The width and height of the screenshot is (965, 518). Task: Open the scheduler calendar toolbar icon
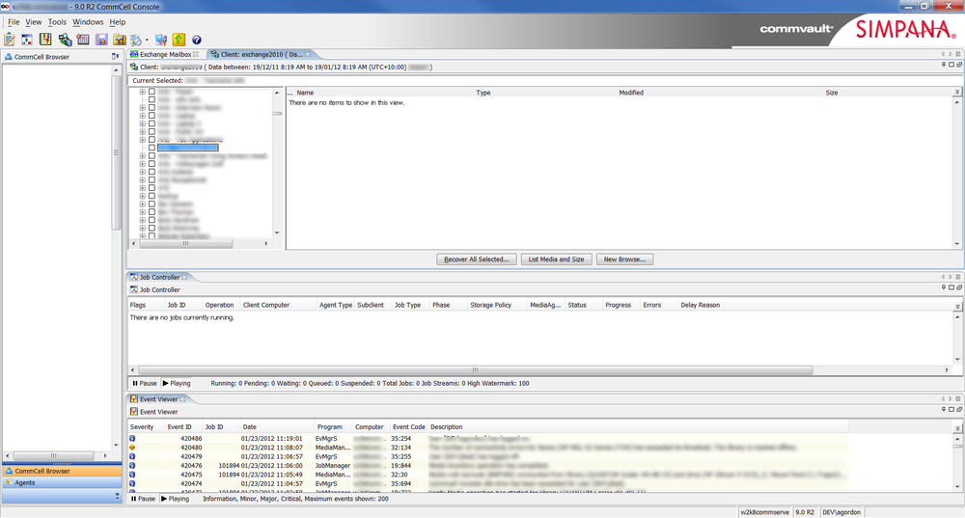(x=83, y=40)
